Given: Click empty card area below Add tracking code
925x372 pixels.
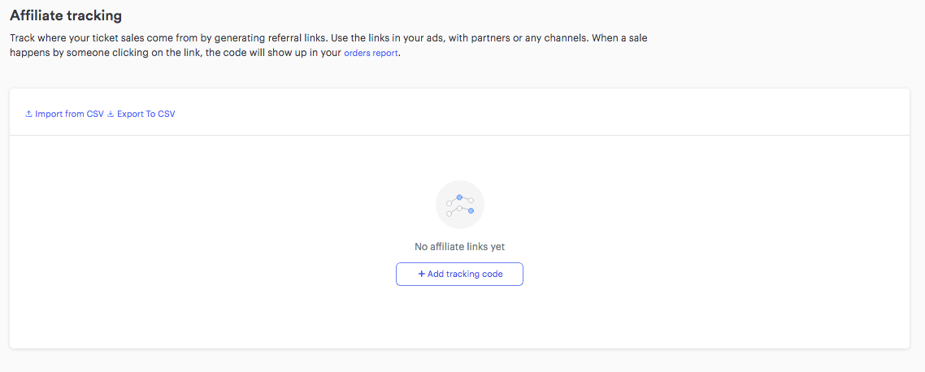Looking at the screenshot, I should coord(459,317).
